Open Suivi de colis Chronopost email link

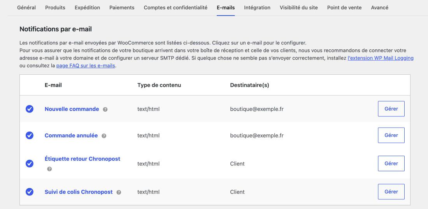(79, 192)
